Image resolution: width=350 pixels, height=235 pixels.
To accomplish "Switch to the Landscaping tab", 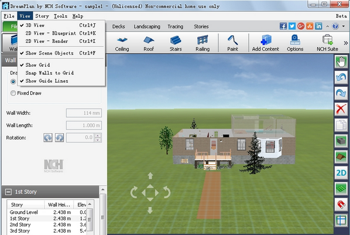I will tap(147, 26).
